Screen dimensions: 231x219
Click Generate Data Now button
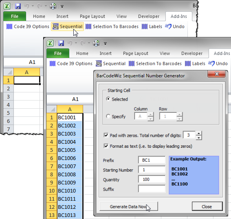tap(129, 206)
